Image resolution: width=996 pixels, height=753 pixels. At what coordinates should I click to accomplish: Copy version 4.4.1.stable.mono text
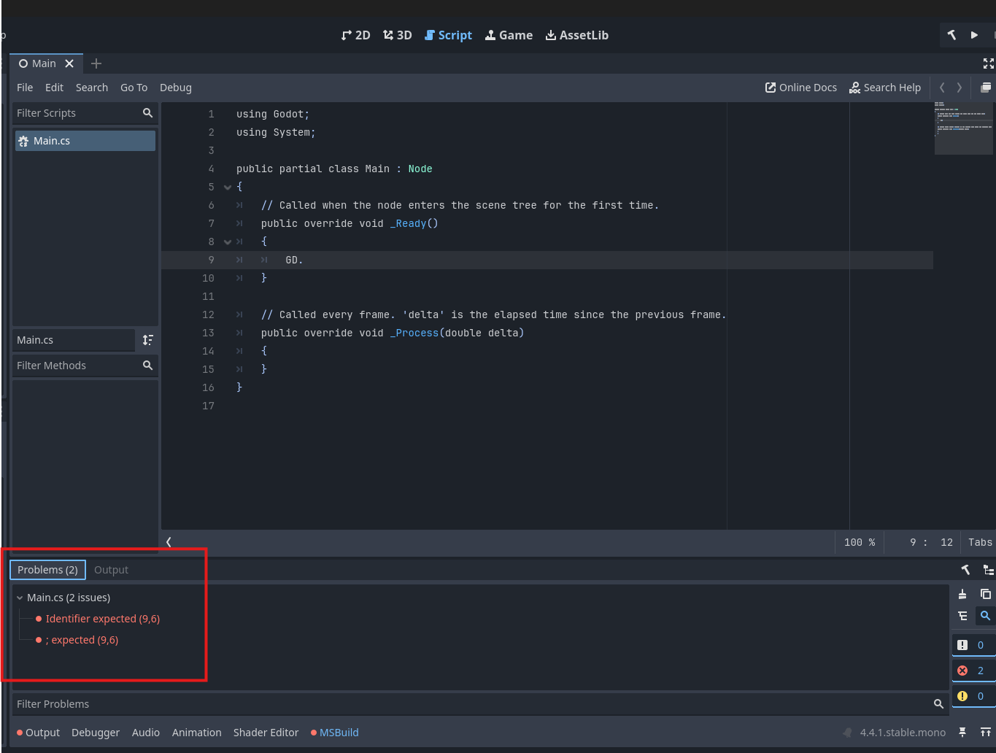903,733
